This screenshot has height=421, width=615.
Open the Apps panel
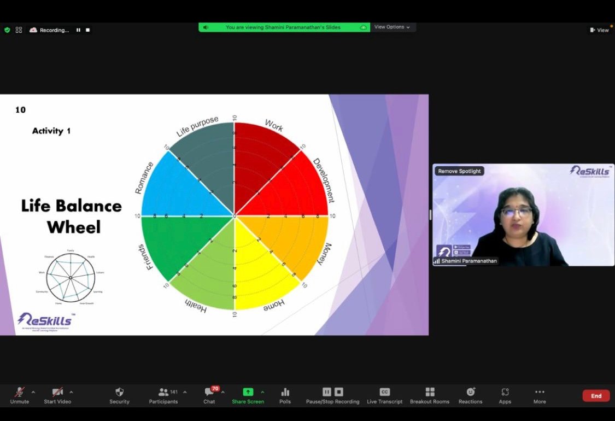[505, 392]
